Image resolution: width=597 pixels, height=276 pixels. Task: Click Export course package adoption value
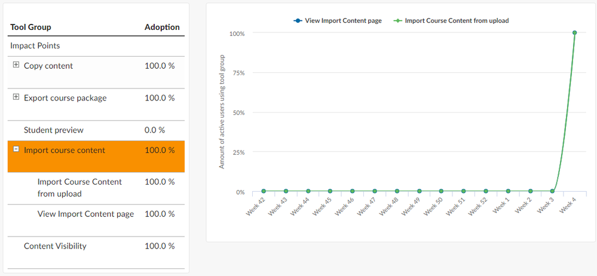(x=160, y=98)
